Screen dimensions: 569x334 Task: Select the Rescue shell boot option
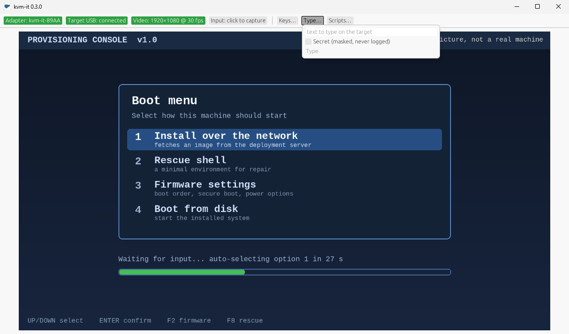point(284,164)
